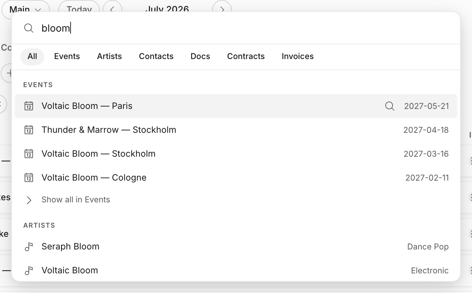
Task: Click calendar icon next to Thunder & Marrow — Stockholm
Action: click(29, 130)
